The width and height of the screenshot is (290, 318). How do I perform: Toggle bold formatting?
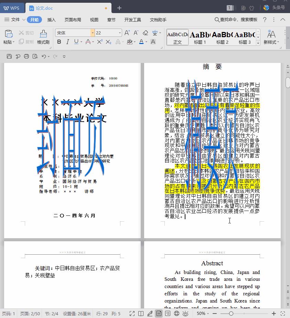[x=59, y=42]
